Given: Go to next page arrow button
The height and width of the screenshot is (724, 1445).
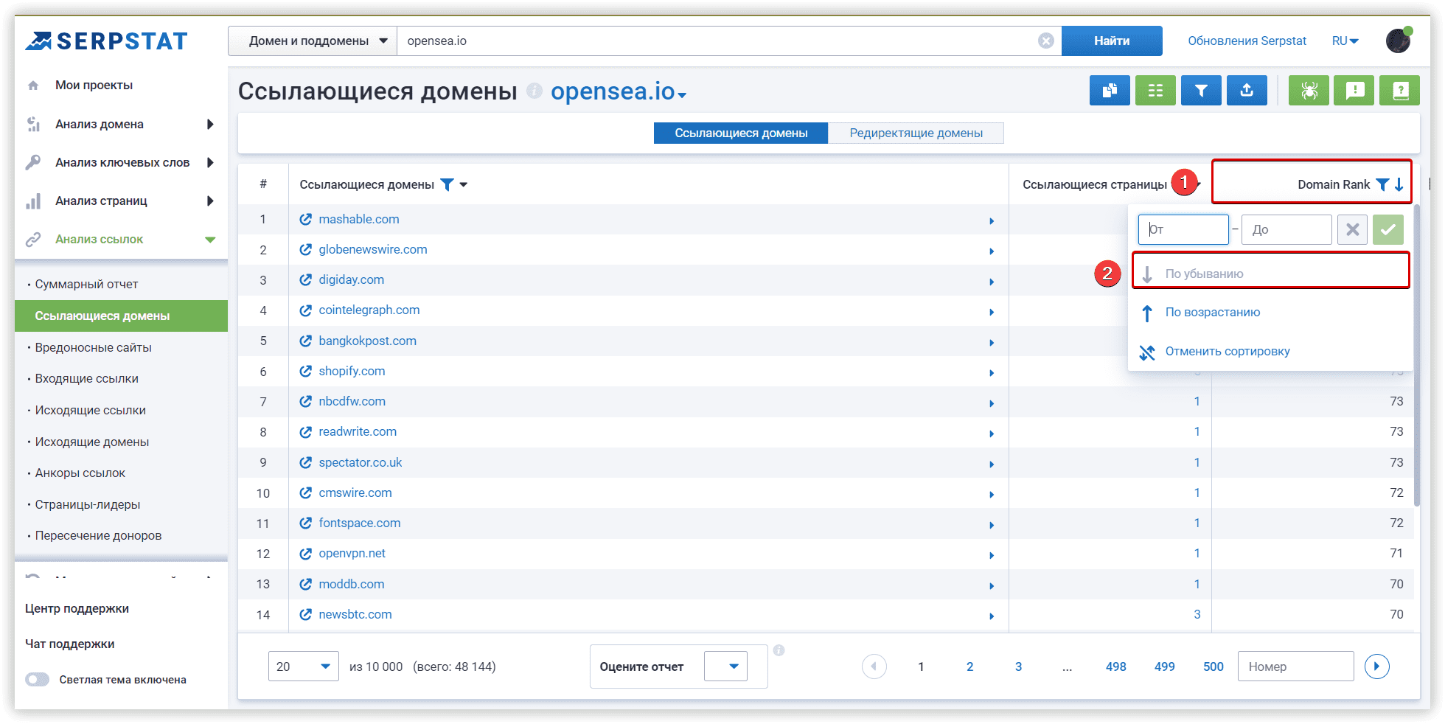Looking at the screenshot, I should pos(1377,666).
